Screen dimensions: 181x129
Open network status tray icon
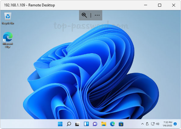[153, 124]
